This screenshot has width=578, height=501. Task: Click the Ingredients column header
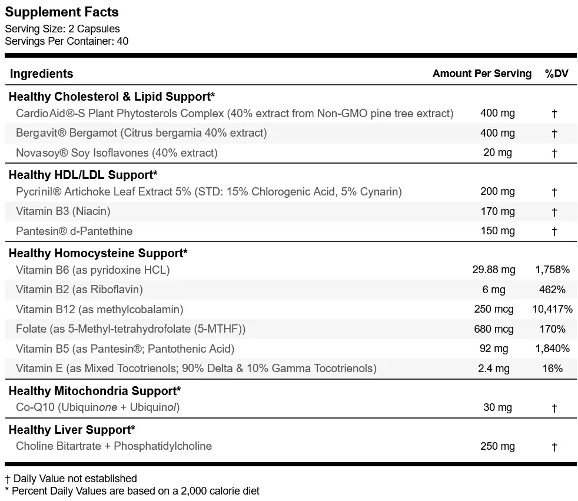point(42,74)
